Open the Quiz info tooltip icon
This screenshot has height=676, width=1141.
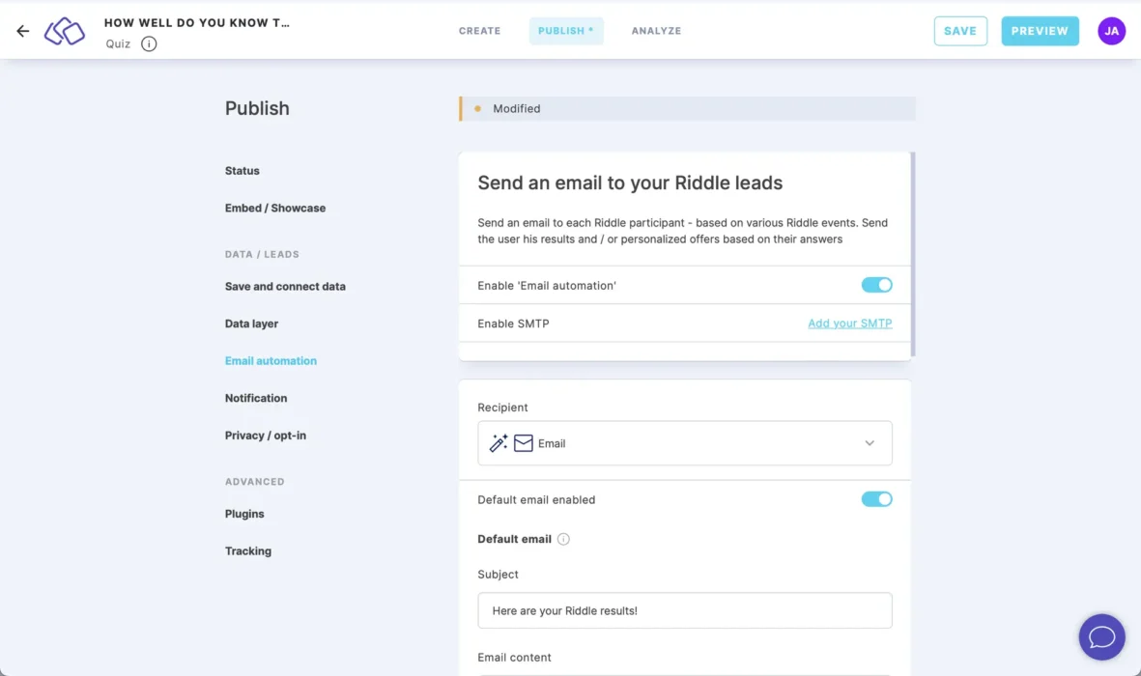pyautogui.click(x=149, y=43)
